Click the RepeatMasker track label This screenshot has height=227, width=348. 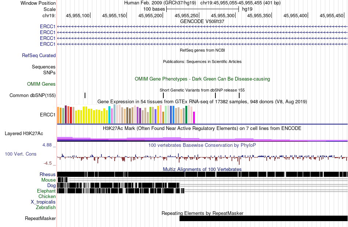tap(40, 219)
